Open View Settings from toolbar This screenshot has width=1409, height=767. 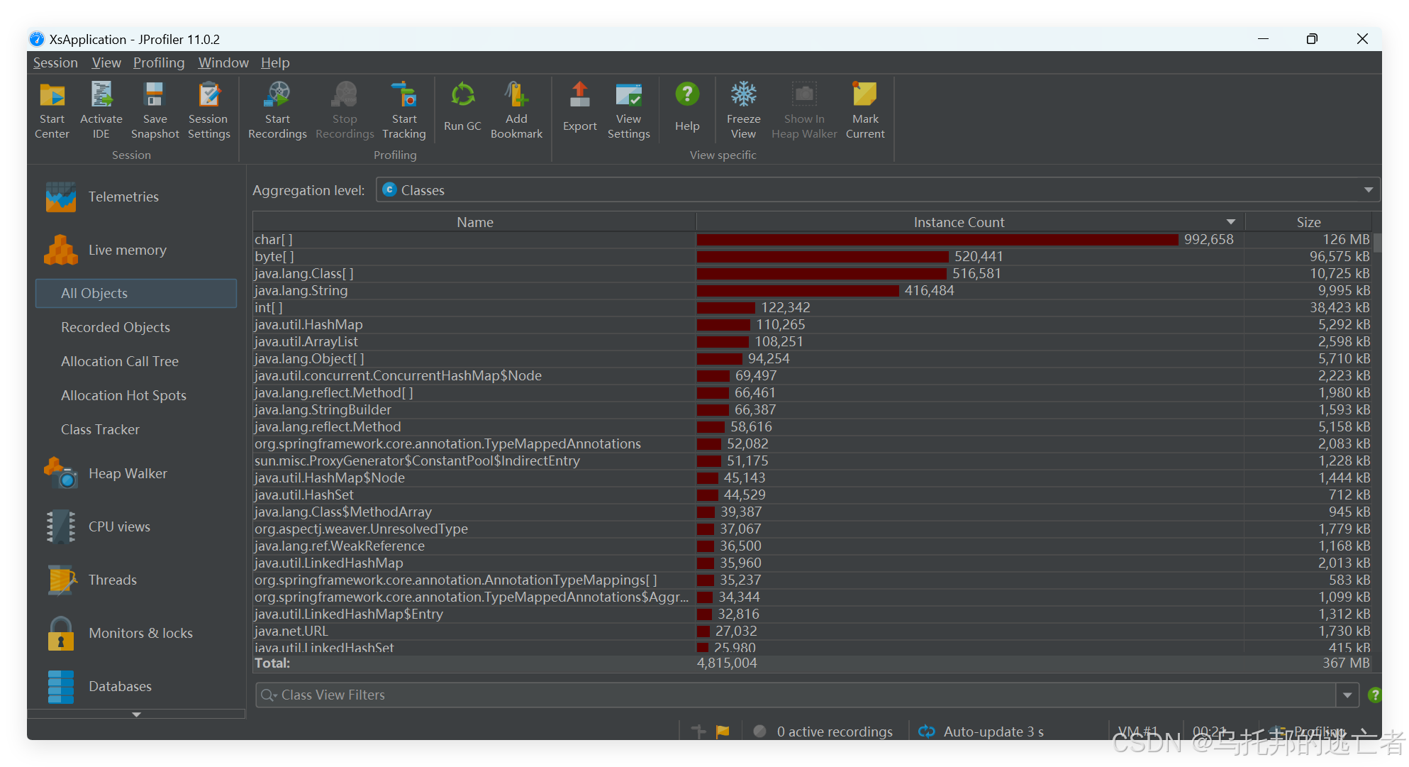pyautogui.click(x=628, y=96)
